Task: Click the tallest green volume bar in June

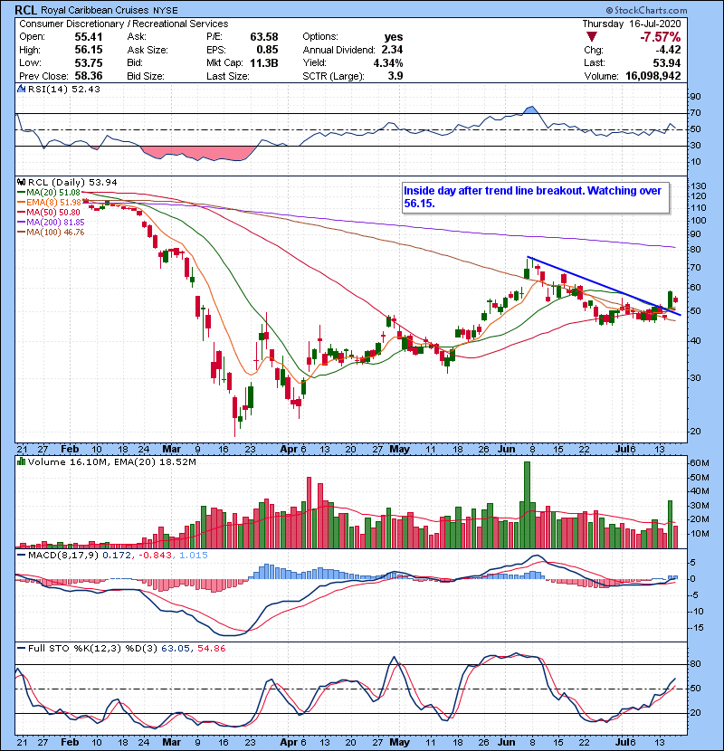Action: (x=527, y=505)
